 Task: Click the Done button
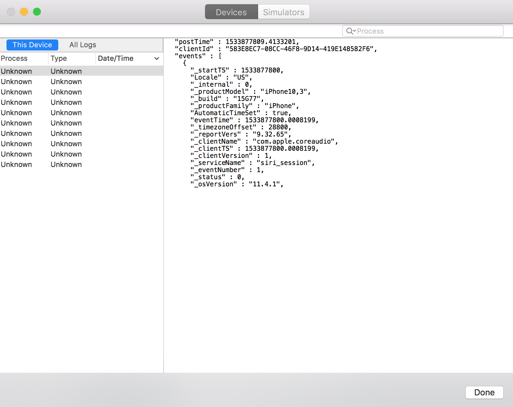[x=484, y=392]
